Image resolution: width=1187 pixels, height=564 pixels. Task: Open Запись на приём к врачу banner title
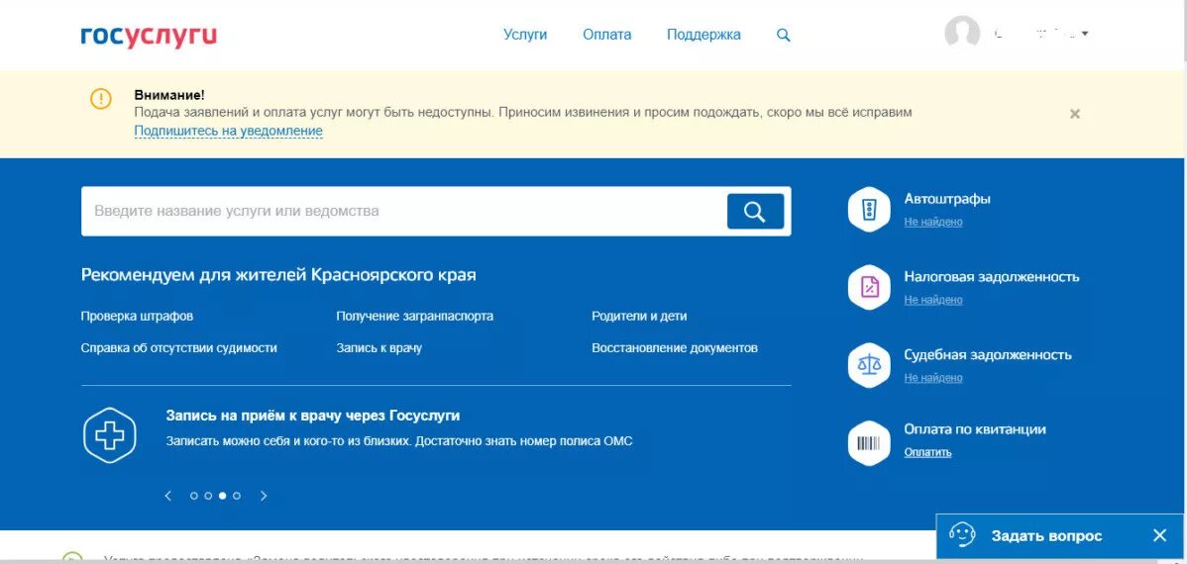313,416
